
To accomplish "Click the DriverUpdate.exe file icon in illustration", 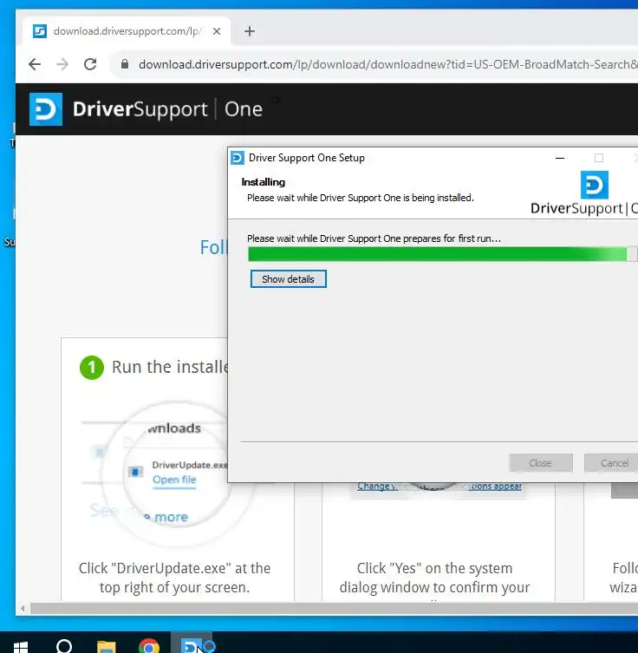I will [135, 472].
